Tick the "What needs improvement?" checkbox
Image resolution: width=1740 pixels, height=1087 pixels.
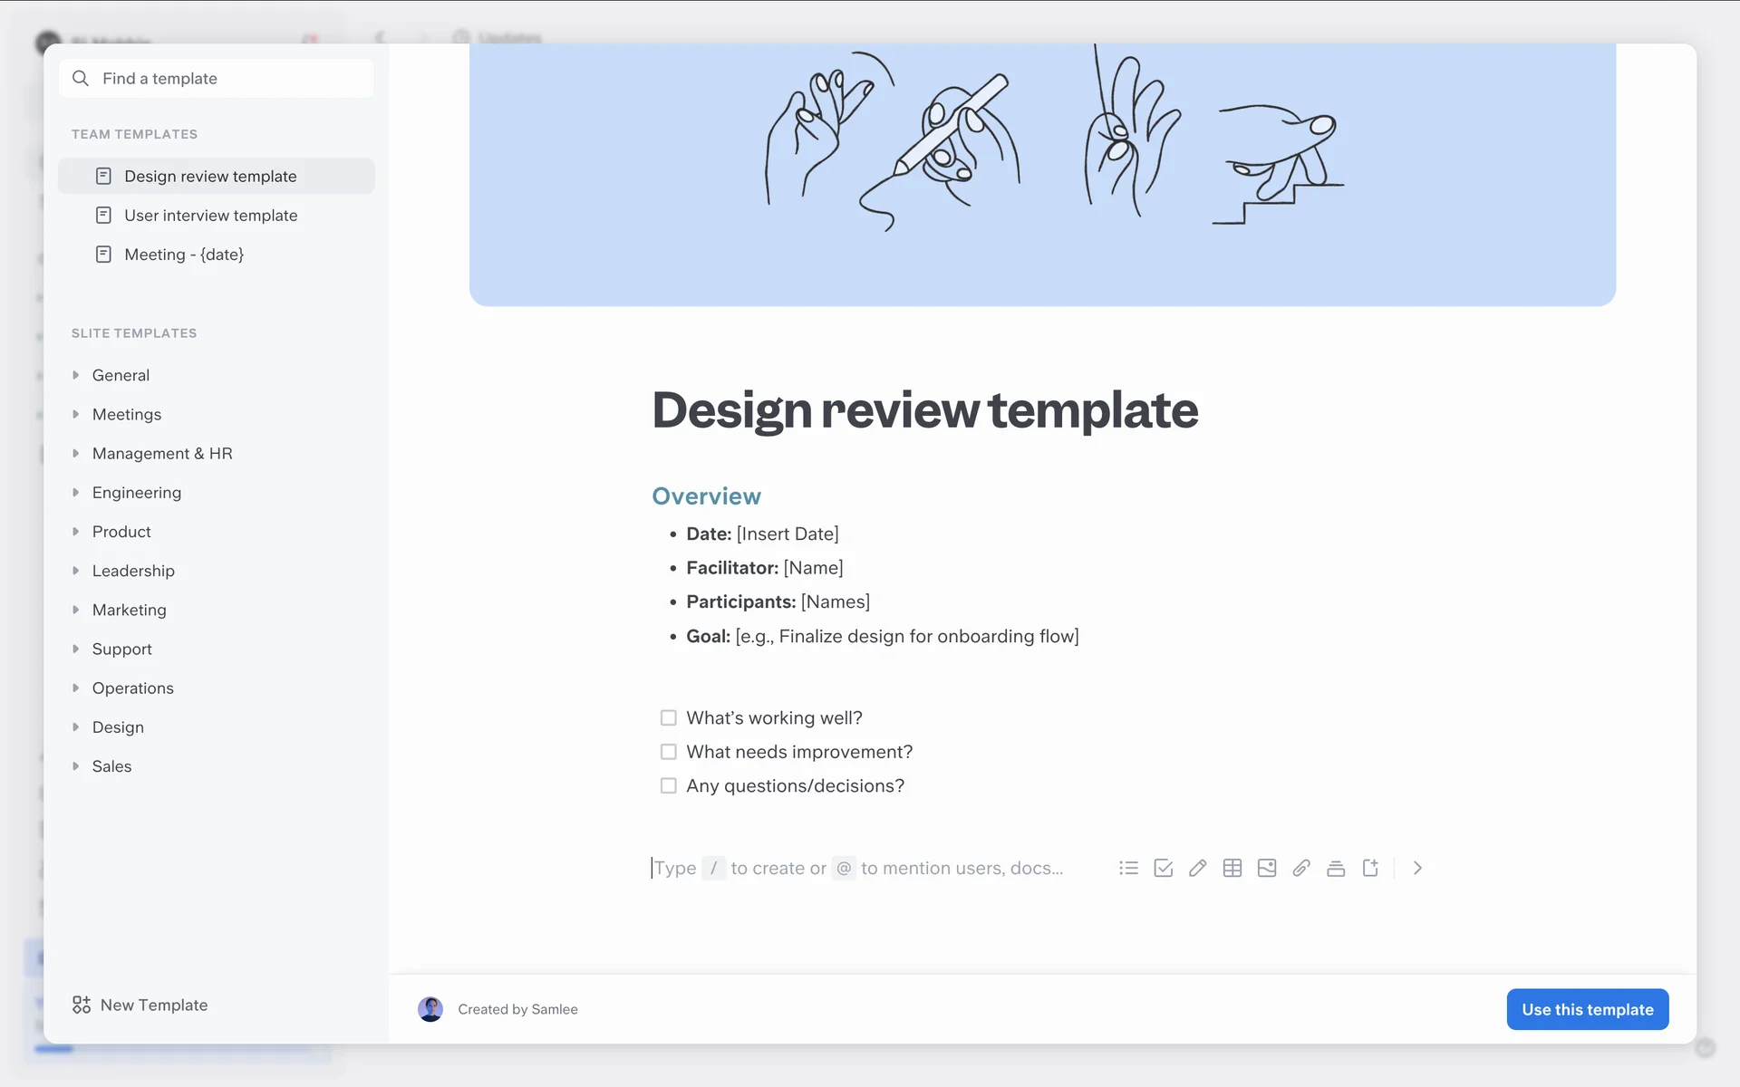(668, 752)
